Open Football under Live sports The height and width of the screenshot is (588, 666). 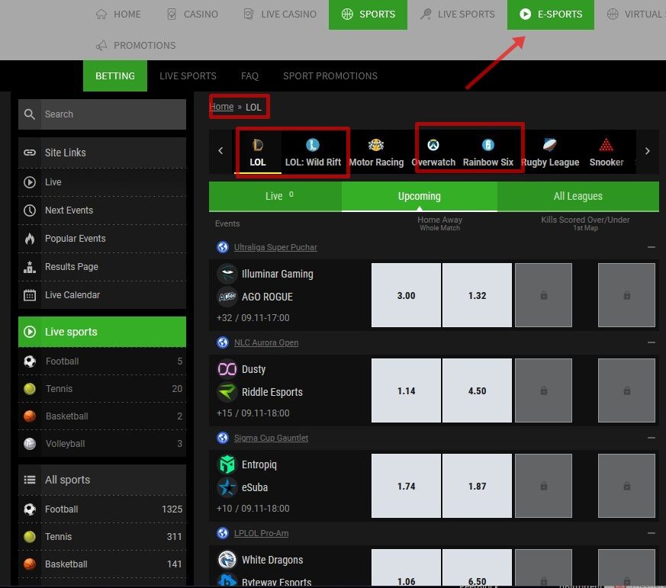pyautogui.click(x=102, y=361)
